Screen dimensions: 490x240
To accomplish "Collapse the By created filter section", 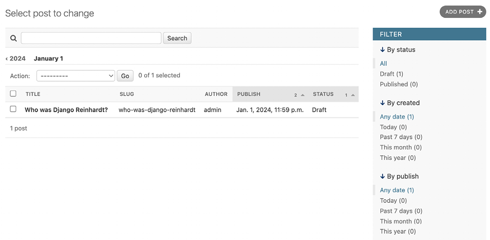I will coord(399,103).
